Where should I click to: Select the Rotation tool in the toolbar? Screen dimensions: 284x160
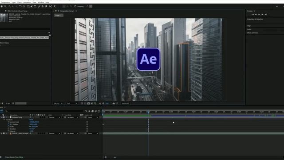20,6
